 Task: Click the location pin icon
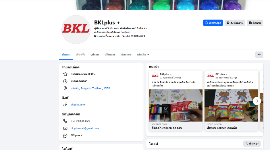point(65,88)
